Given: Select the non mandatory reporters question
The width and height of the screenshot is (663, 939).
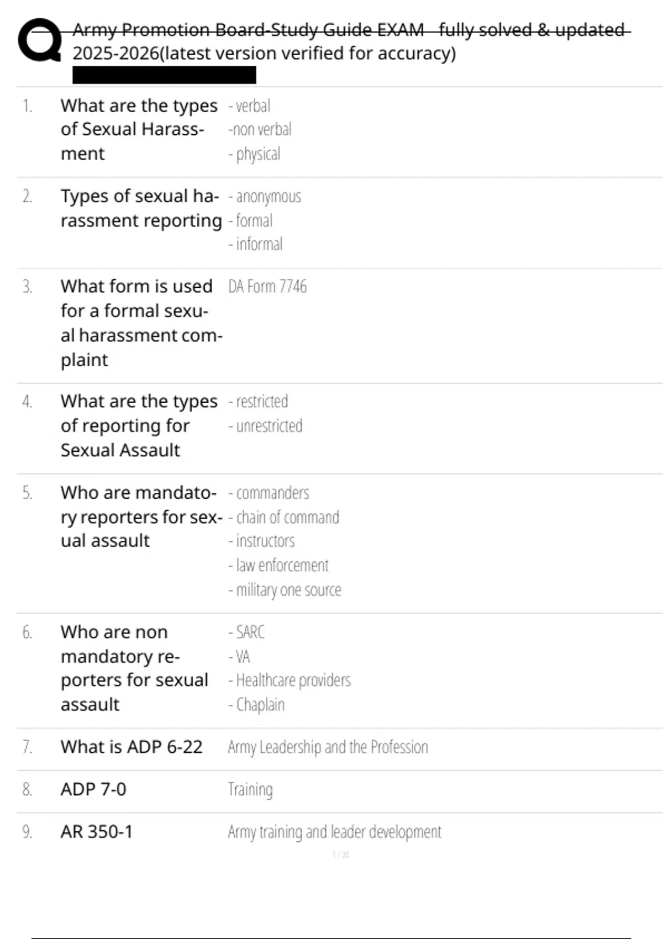Looking at the screenshot, I should coord(134,668).
